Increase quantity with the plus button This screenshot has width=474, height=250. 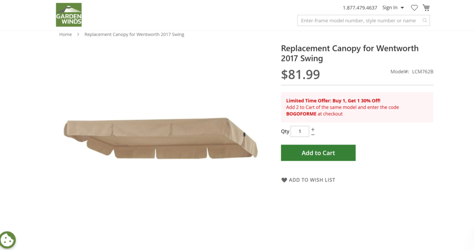313,129
